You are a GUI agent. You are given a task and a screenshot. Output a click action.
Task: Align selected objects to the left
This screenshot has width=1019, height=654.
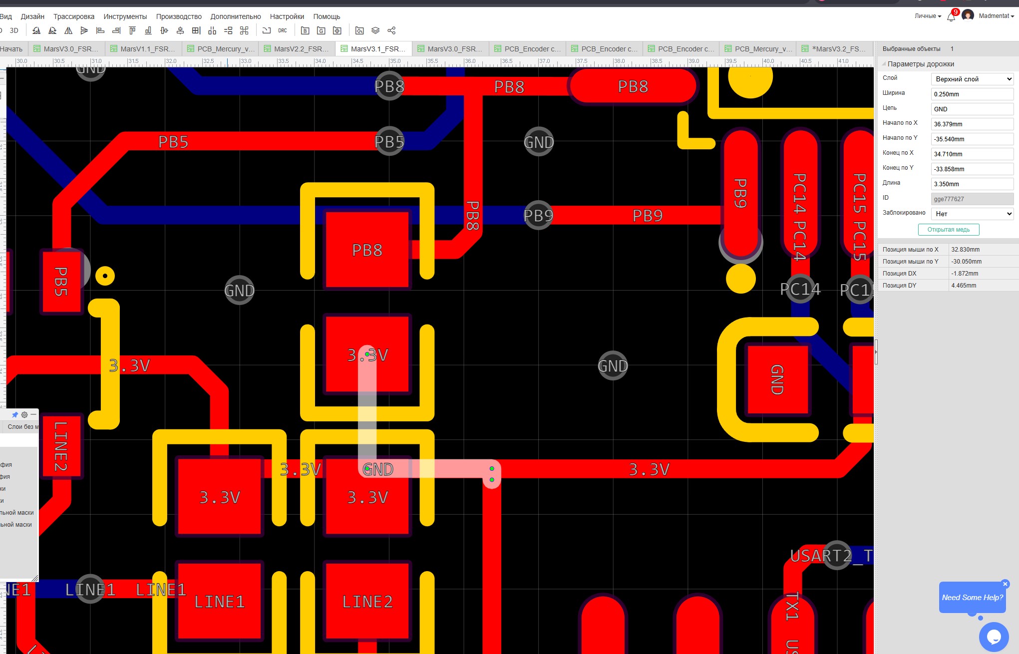pos(100,30)
